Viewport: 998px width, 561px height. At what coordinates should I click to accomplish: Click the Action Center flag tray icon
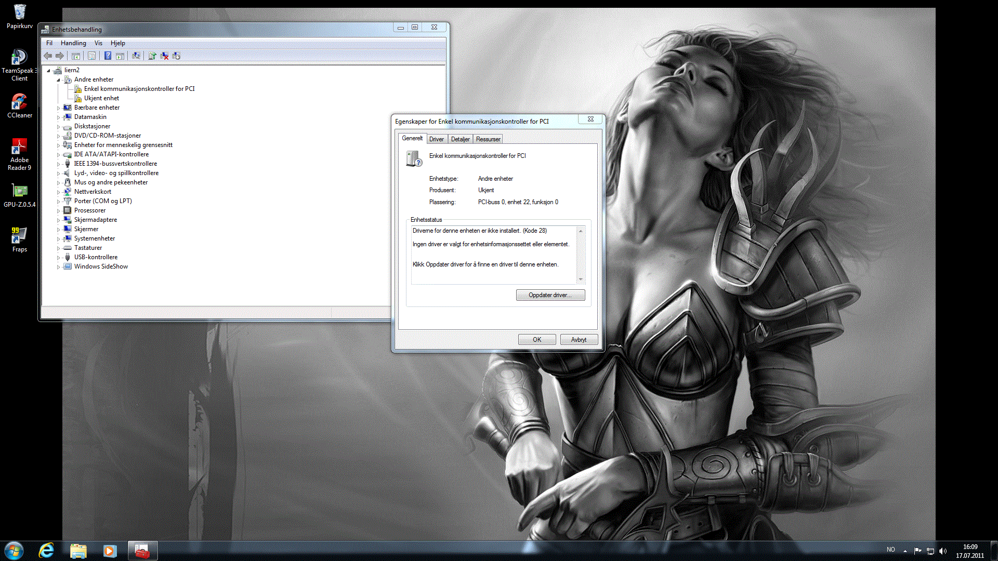coord(917,551)
